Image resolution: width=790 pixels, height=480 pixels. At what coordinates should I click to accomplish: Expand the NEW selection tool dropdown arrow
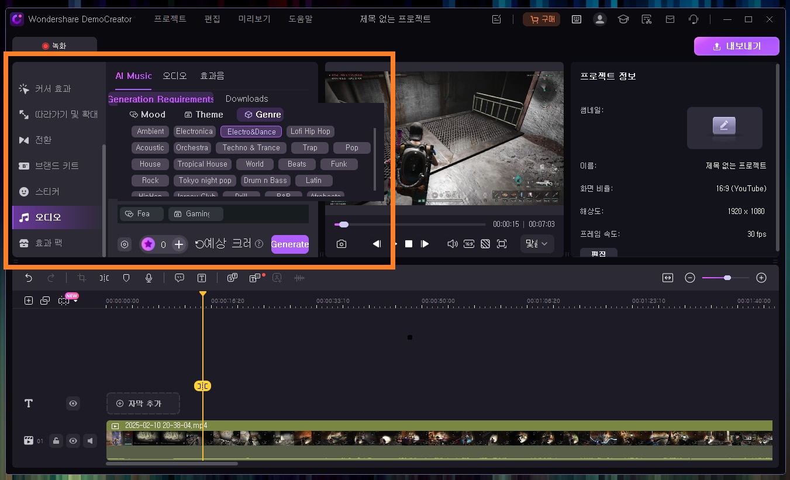tap(76, 301)
